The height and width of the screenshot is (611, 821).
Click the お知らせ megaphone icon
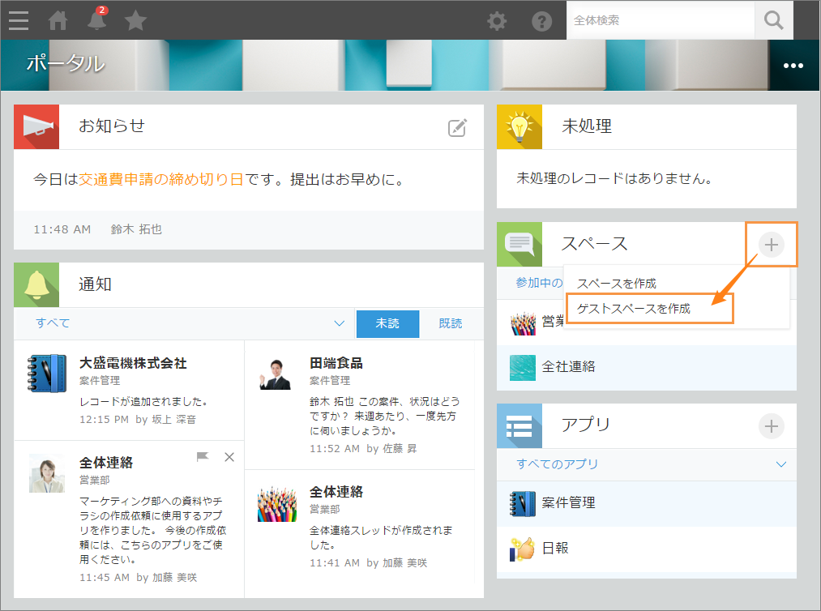(x=36, y=127)
